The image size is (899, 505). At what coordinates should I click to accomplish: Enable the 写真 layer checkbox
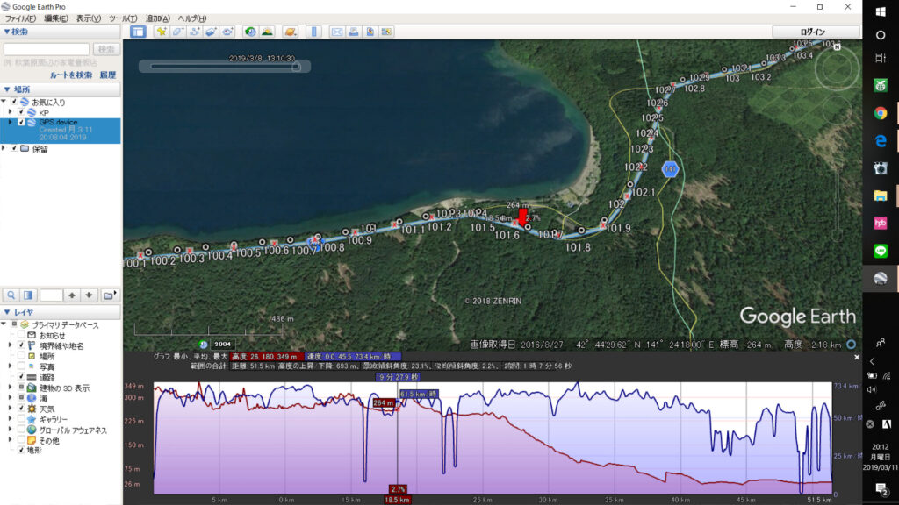[x=21, y=366]
